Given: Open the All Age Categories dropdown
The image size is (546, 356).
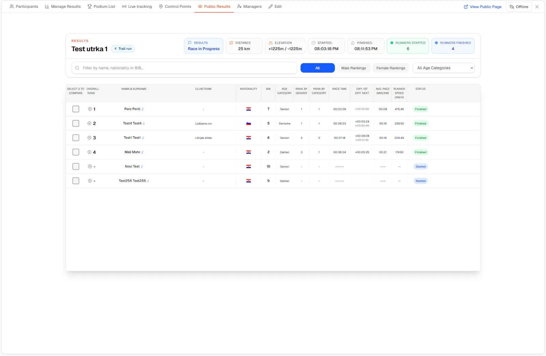Looking at the screenshot, I should [x=444, y=68].
